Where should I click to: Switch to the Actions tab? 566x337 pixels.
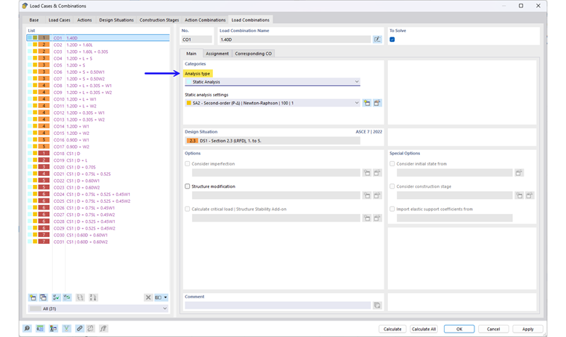click(84, 20)
